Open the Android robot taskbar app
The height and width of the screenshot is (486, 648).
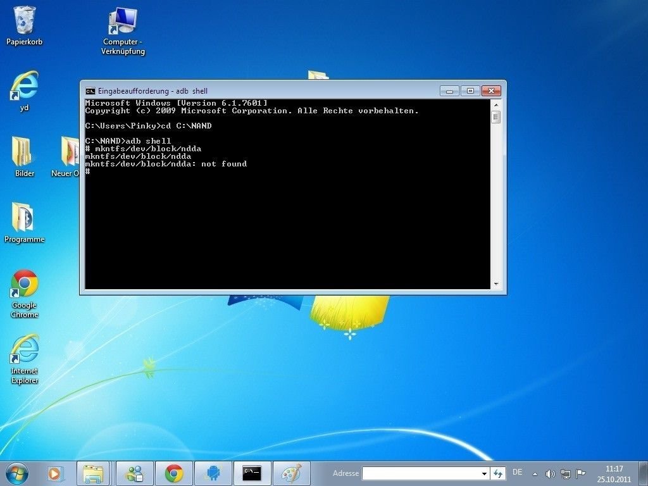[x=213, y=473]
